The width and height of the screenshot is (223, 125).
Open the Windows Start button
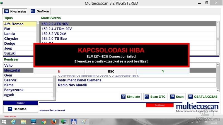pos(4,122)
